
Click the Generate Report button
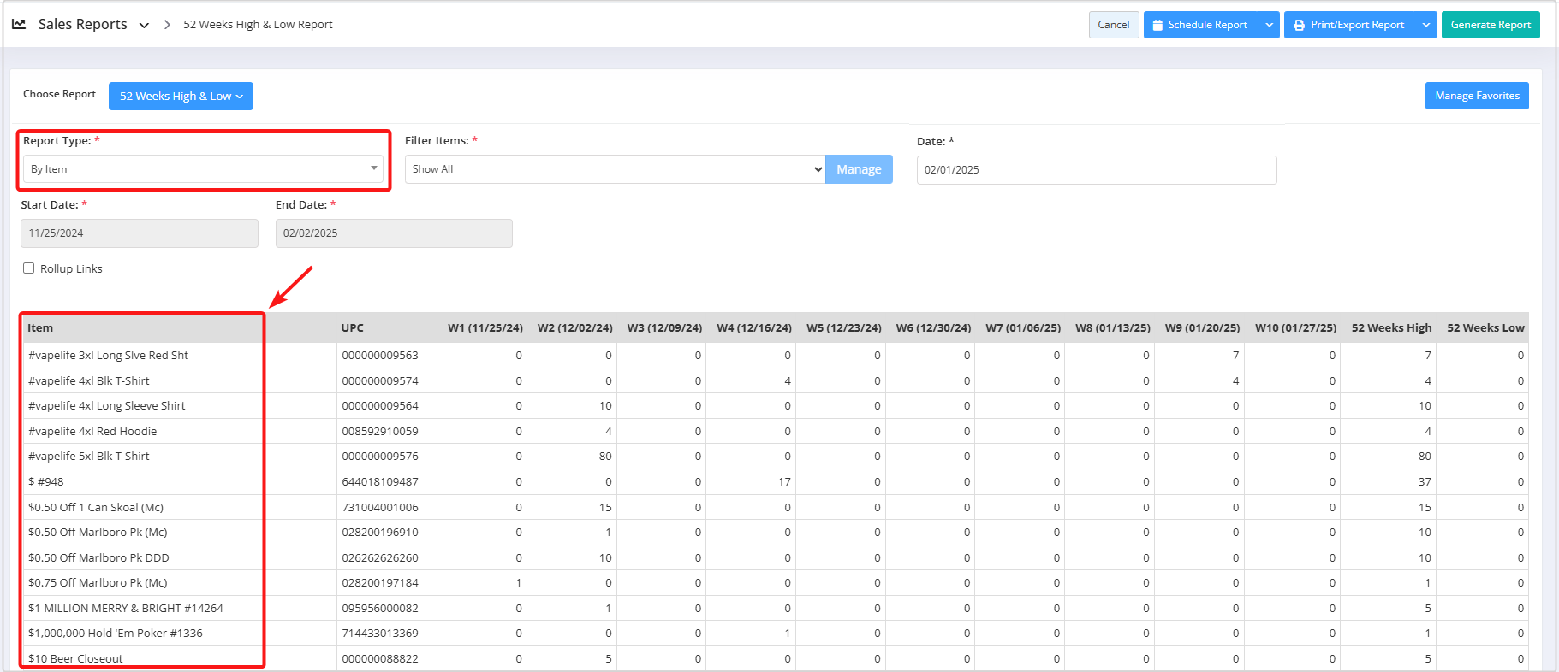[1490, 25]
